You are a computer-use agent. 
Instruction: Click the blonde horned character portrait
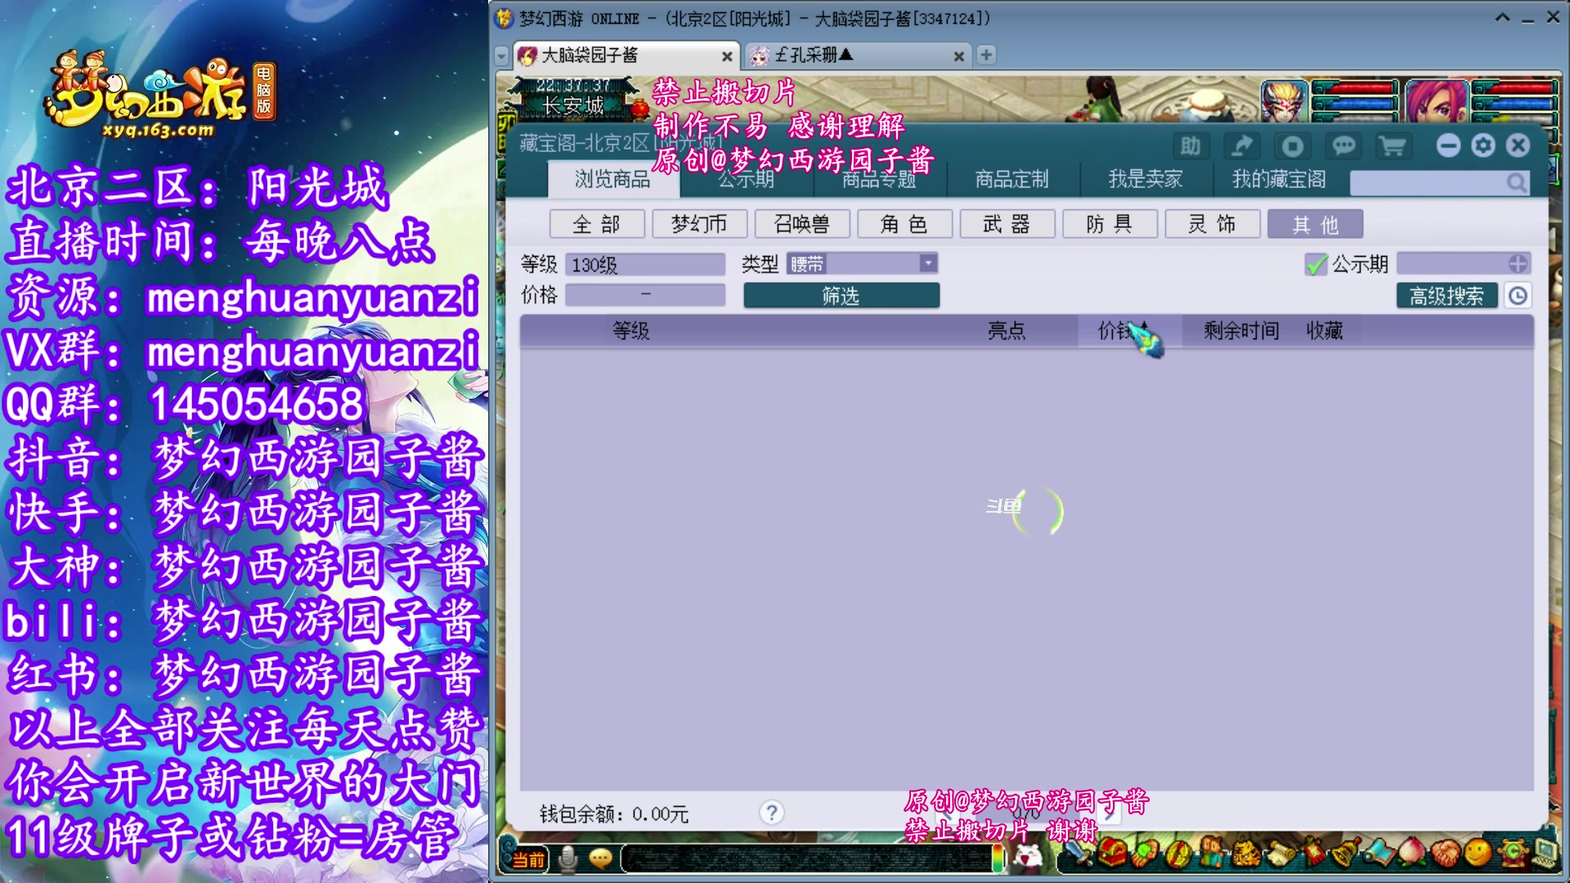(1285, 101)
